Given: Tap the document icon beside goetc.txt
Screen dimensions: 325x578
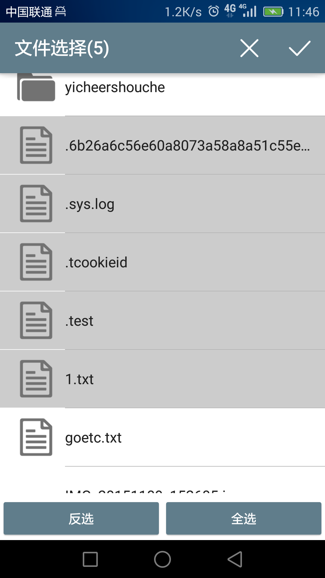Looking at the screenshot, I should pos(36,437).
